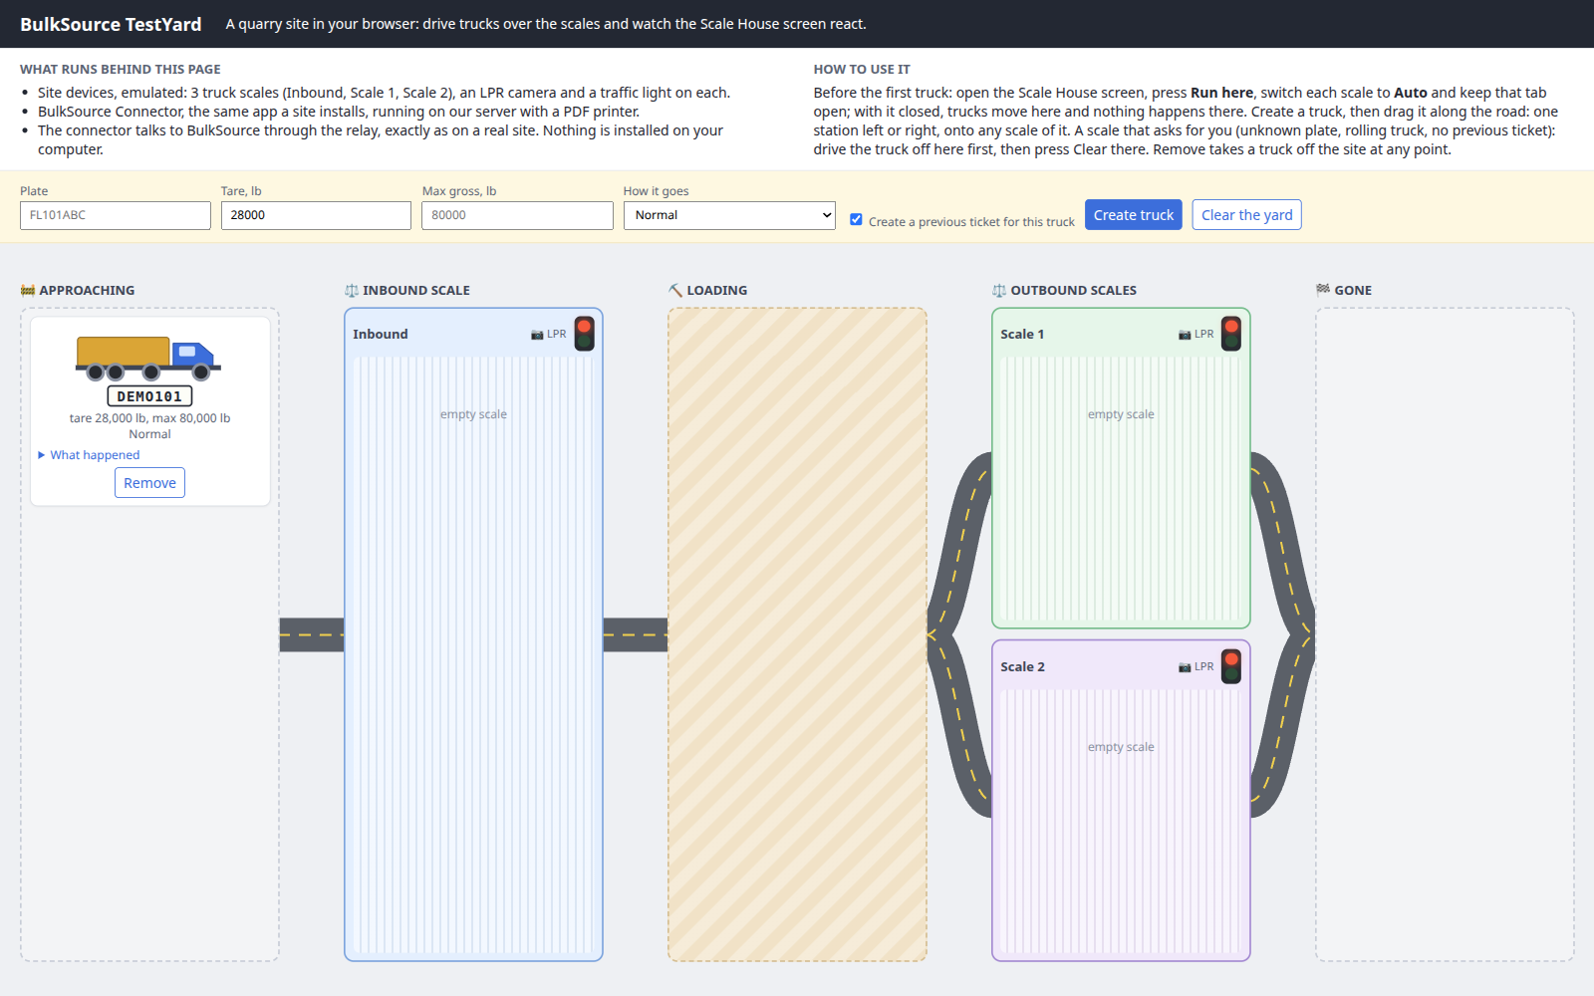Screen dimensions: 1594x996
Task: Click the Scale 2 name label
Action: click(x=1022, y=666)
